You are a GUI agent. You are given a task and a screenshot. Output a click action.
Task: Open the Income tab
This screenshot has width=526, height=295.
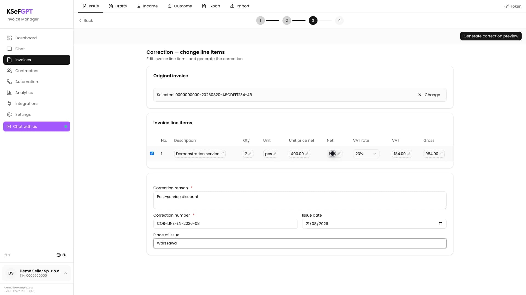(147, 6)
